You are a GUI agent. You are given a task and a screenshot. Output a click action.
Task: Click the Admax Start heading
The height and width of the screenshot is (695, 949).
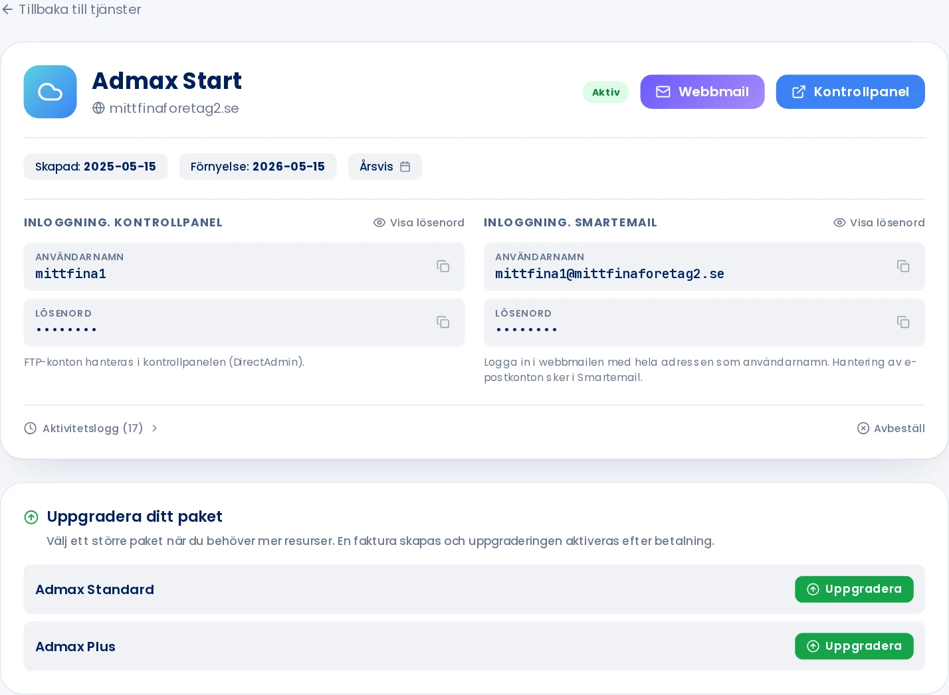point(167,80)
